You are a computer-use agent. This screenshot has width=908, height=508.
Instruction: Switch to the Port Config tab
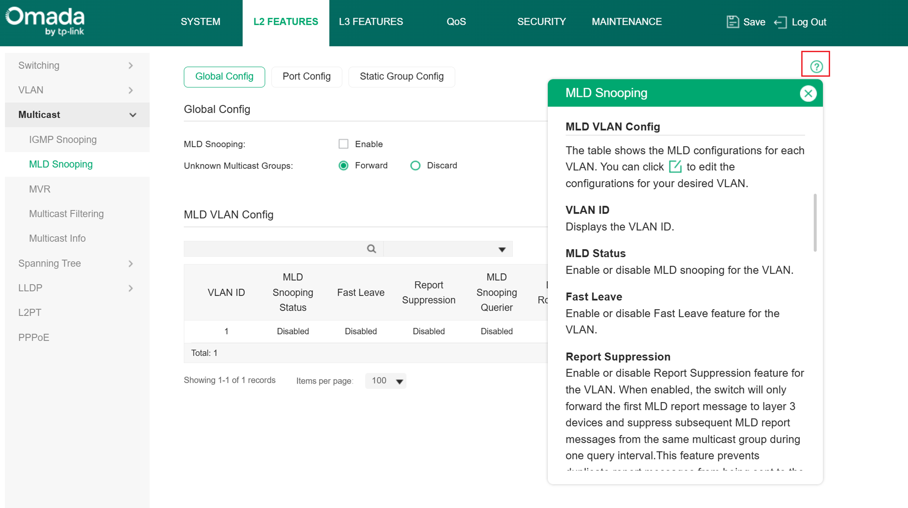(307, 77)
